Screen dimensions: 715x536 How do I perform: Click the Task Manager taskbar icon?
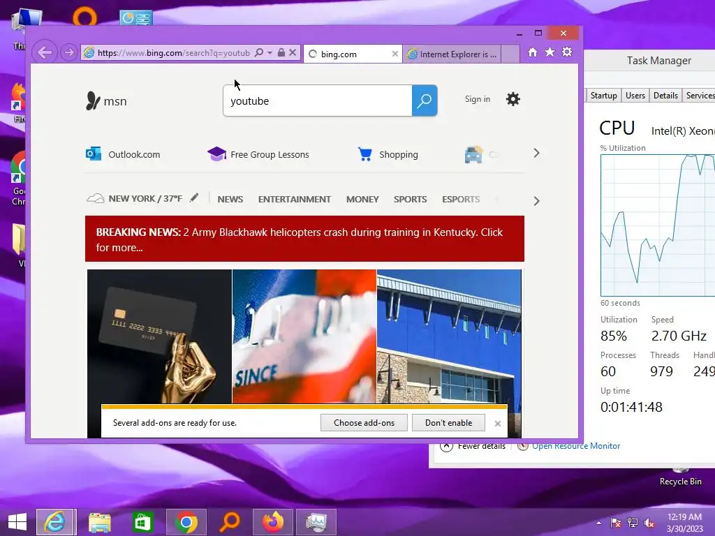click(x=316, y=522)
